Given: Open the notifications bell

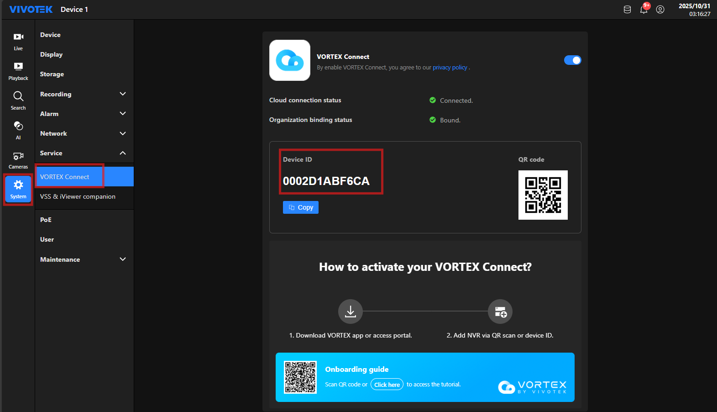Looking at the screenshot, I should pos(644,9).
